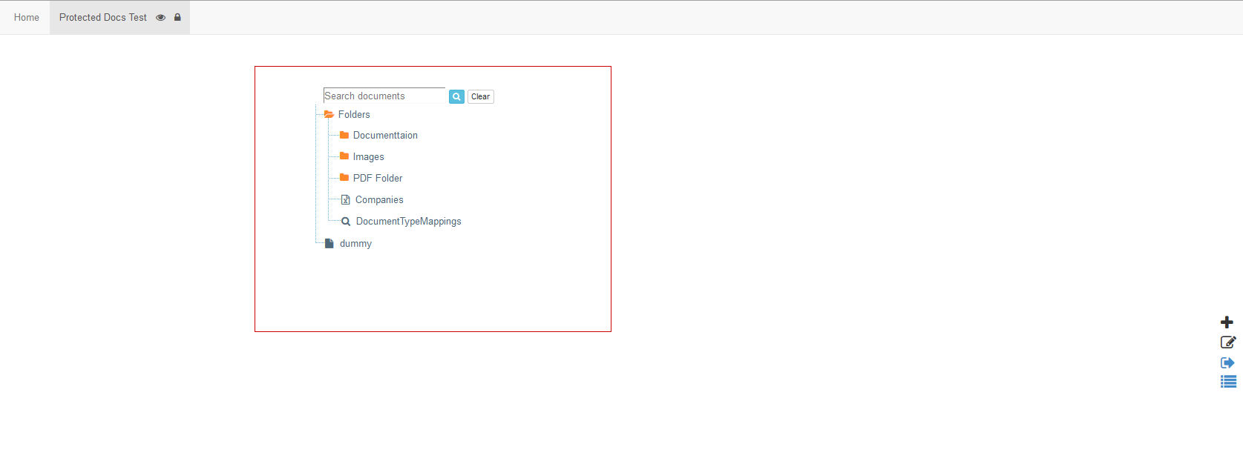Viewport: 1243px width, 461px height.
Task: Expand the PDF Folder node
Action: [344, 178]
